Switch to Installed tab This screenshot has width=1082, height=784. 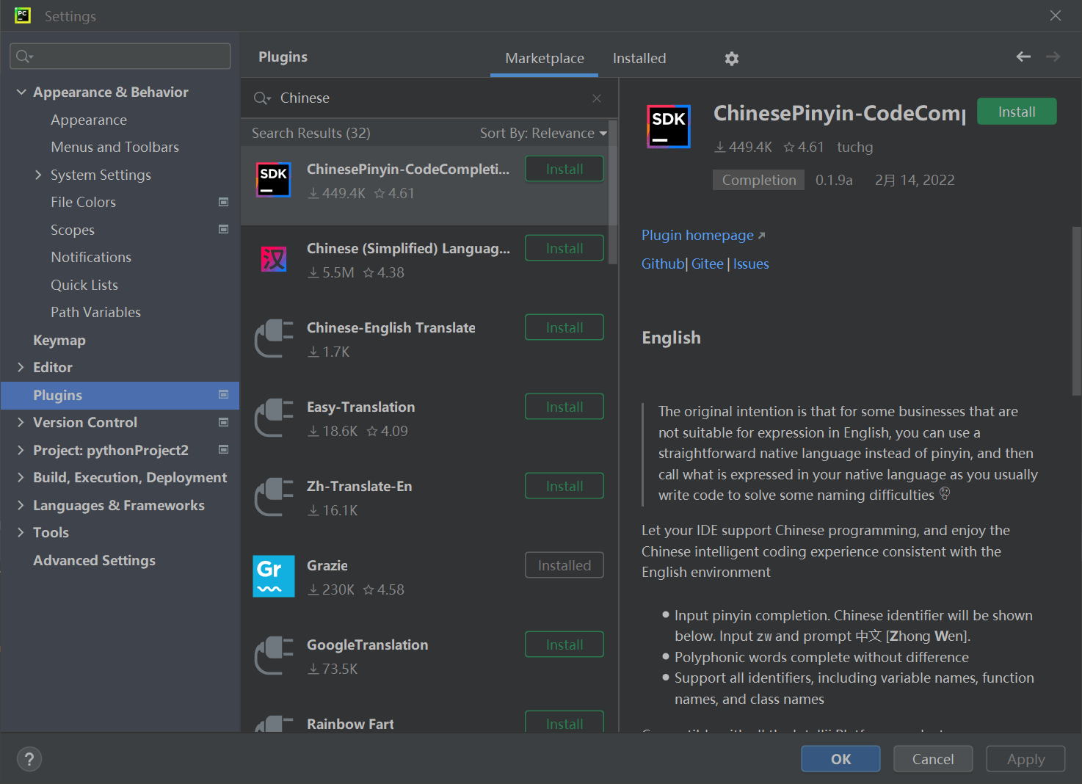pos(639,58)
